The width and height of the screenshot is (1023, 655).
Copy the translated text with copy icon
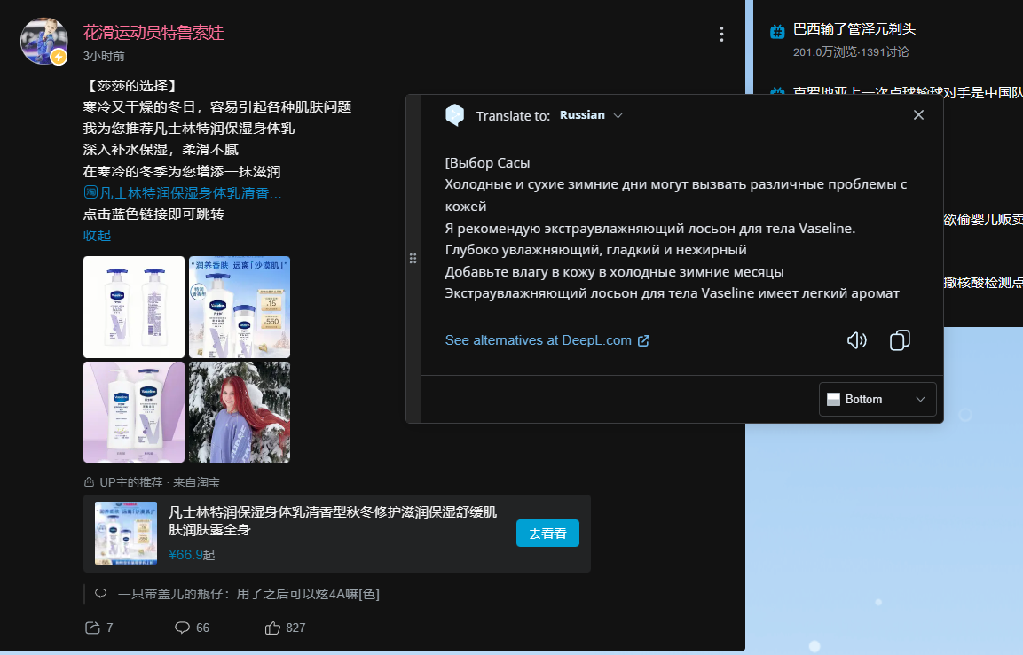900,340
